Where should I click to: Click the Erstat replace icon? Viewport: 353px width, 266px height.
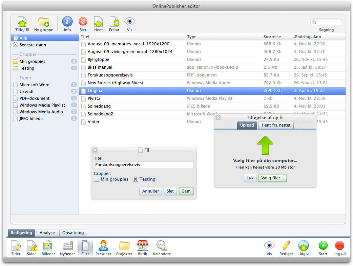coord(114,22)
